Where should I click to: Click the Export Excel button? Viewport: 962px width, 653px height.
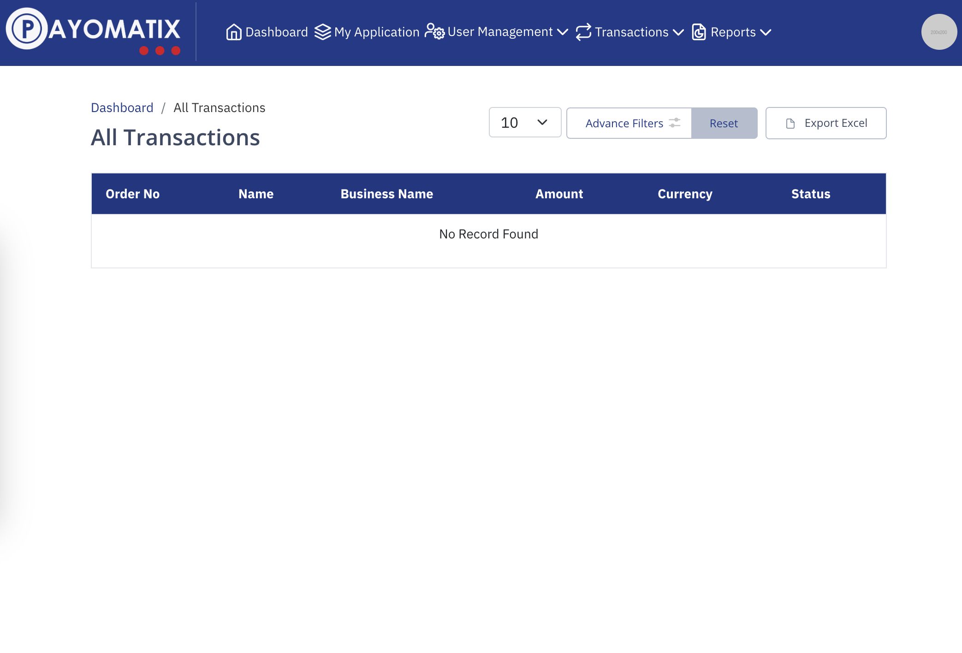point(825,123)
